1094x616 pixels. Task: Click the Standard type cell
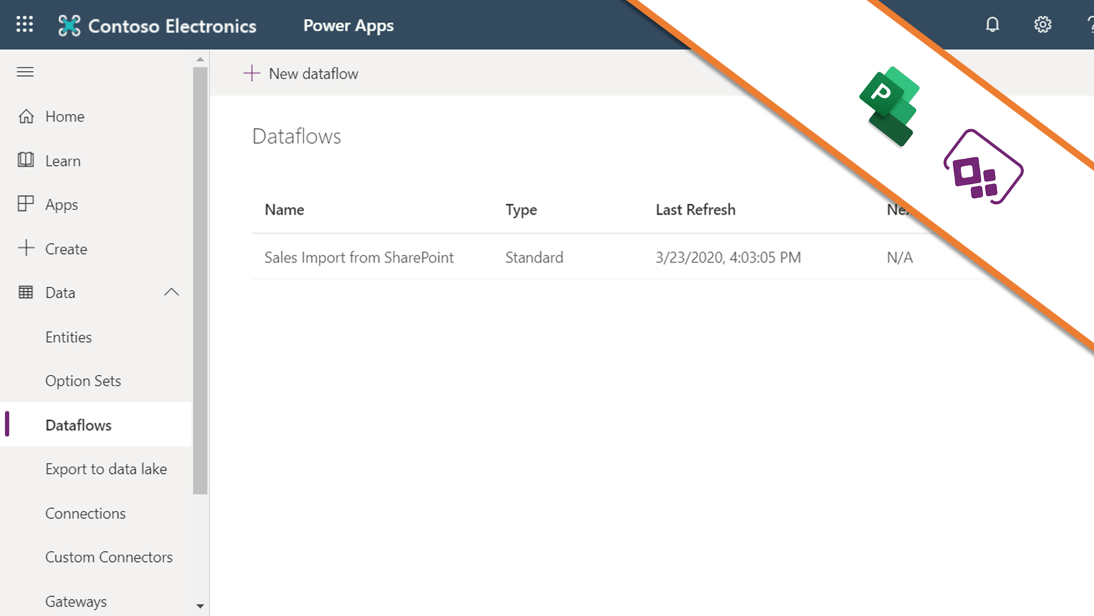click(x=534, y=257)
